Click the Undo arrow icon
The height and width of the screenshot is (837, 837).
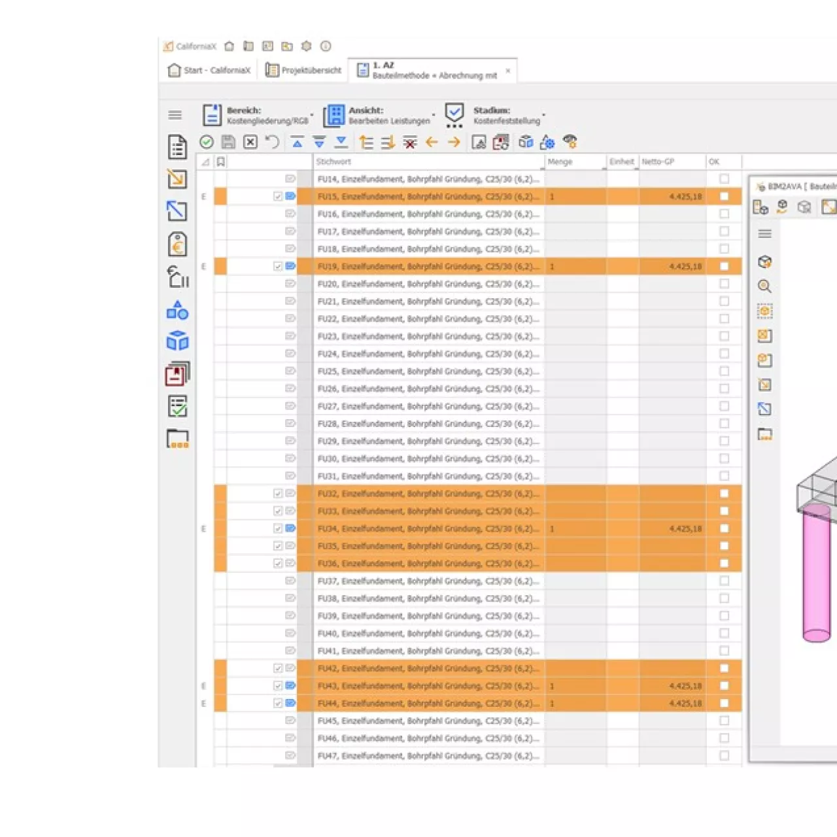pos(272,142)
